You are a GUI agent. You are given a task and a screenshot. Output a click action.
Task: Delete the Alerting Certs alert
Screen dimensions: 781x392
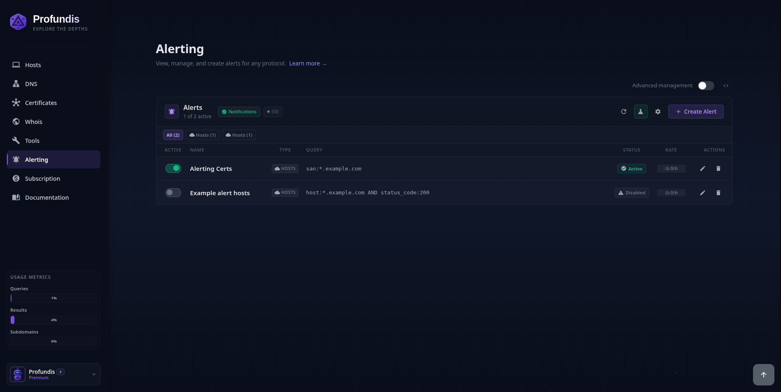coord(718,168)
